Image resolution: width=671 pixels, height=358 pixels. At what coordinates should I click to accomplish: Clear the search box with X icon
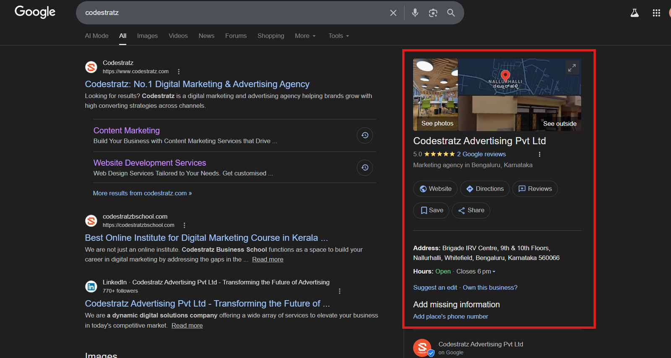pyautogui.click(x=393, y=13)
